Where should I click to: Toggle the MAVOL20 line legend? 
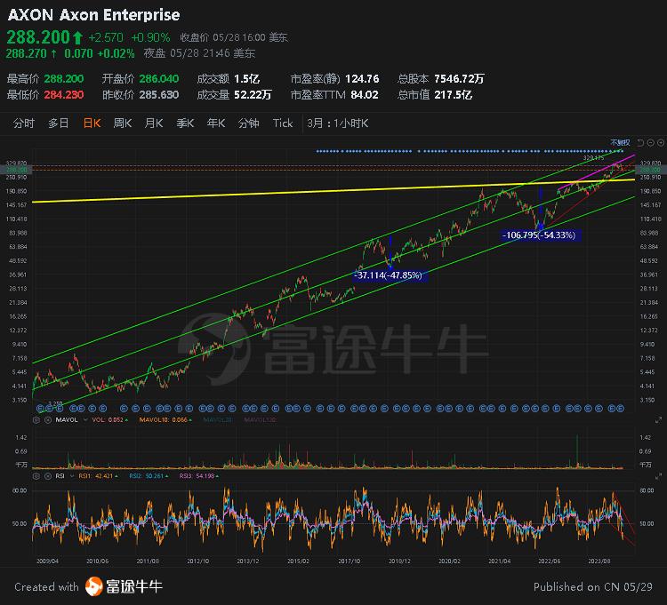217,419
